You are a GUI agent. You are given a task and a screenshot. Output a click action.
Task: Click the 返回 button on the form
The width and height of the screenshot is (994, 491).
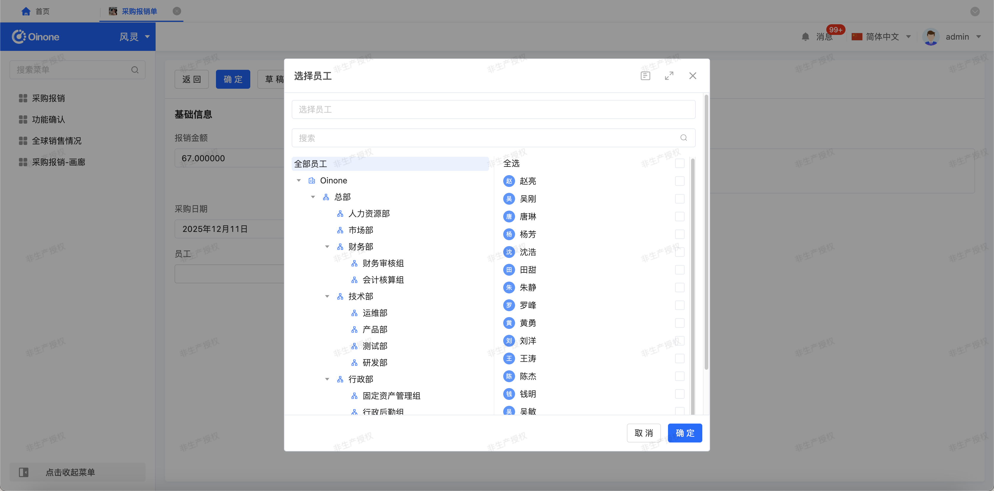[x=191, y=80]
